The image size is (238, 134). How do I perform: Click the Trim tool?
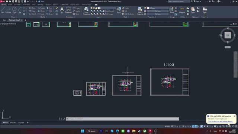(x=49, y=8)
